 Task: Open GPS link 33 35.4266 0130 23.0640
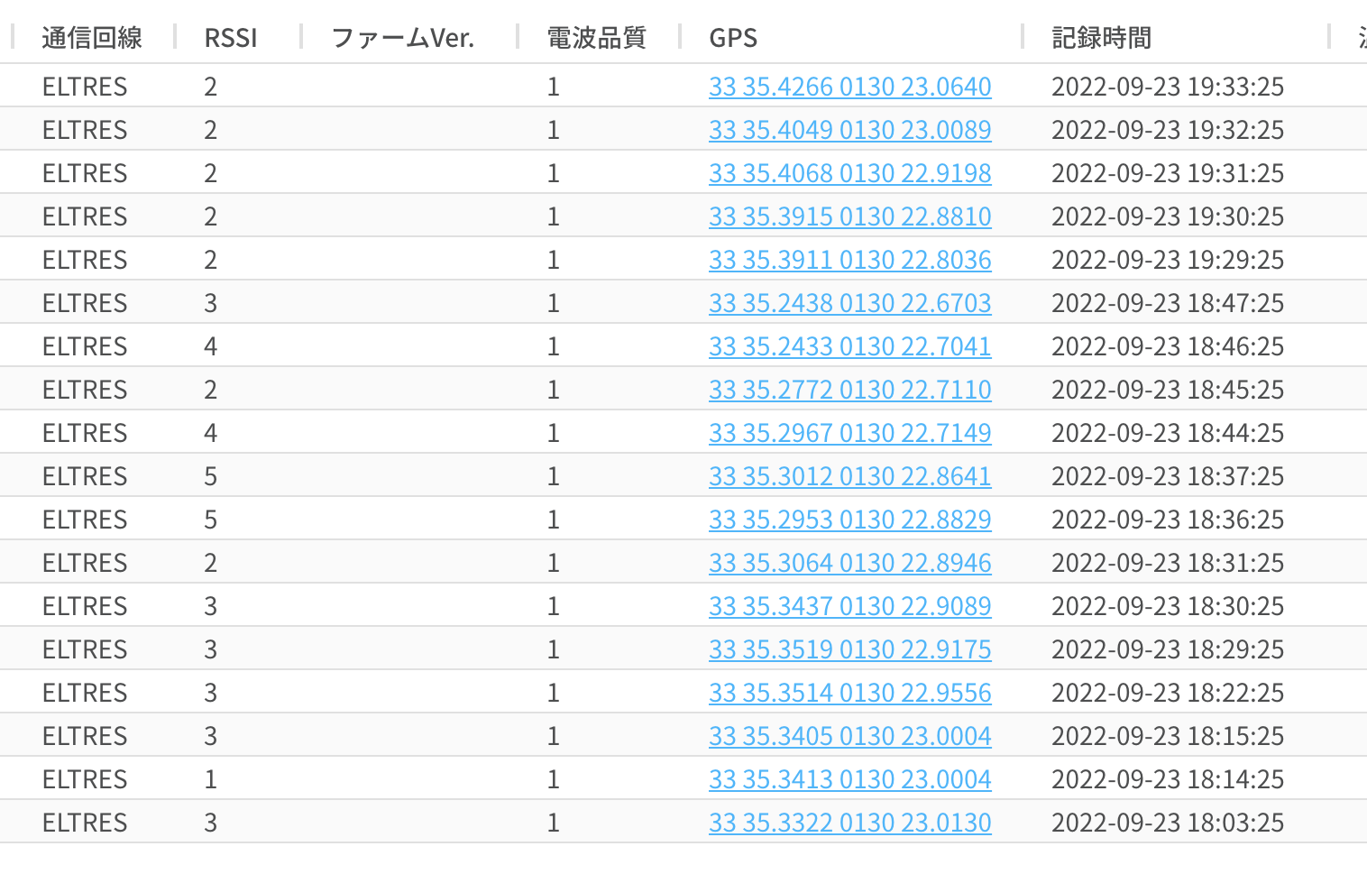click(x=849, y=87)
